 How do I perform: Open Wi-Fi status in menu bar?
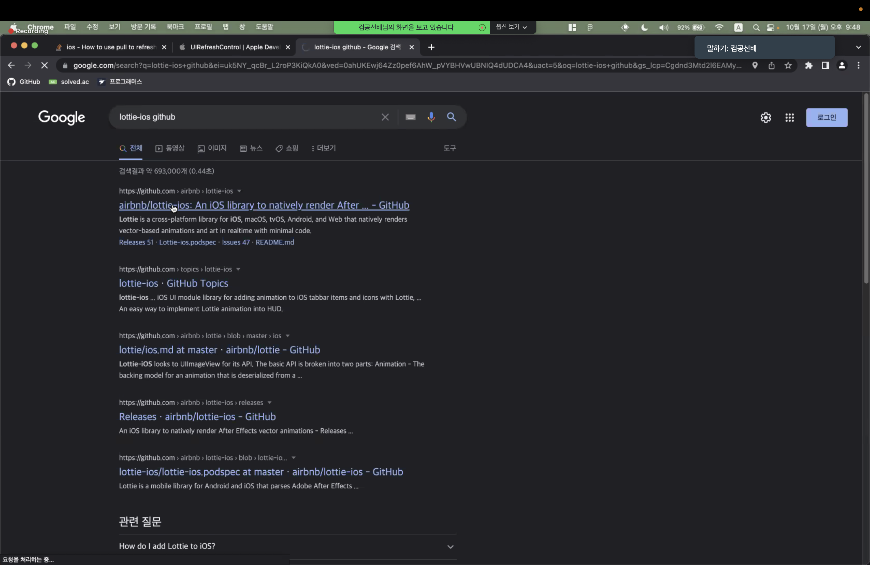point(719,27)
